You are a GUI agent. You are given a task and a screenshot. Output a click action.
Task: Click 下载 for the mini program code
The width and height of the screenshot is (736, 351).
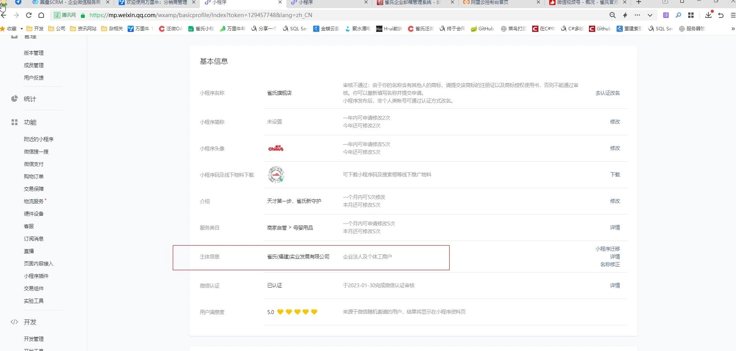615,175
